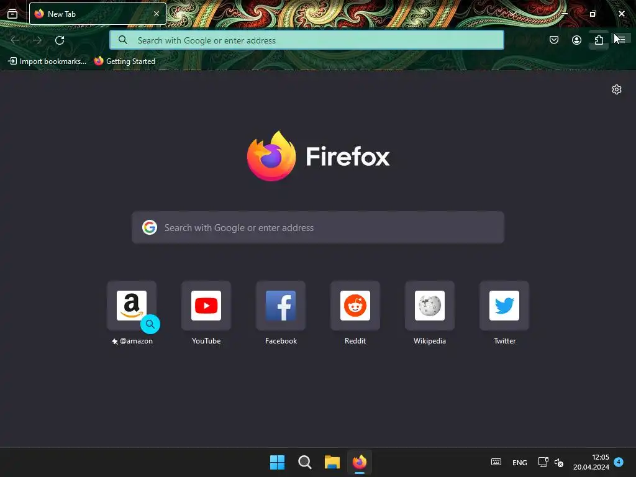636x477 pixels.
Task: Open the Amazon shortcut tile
Action: point(132,306)
